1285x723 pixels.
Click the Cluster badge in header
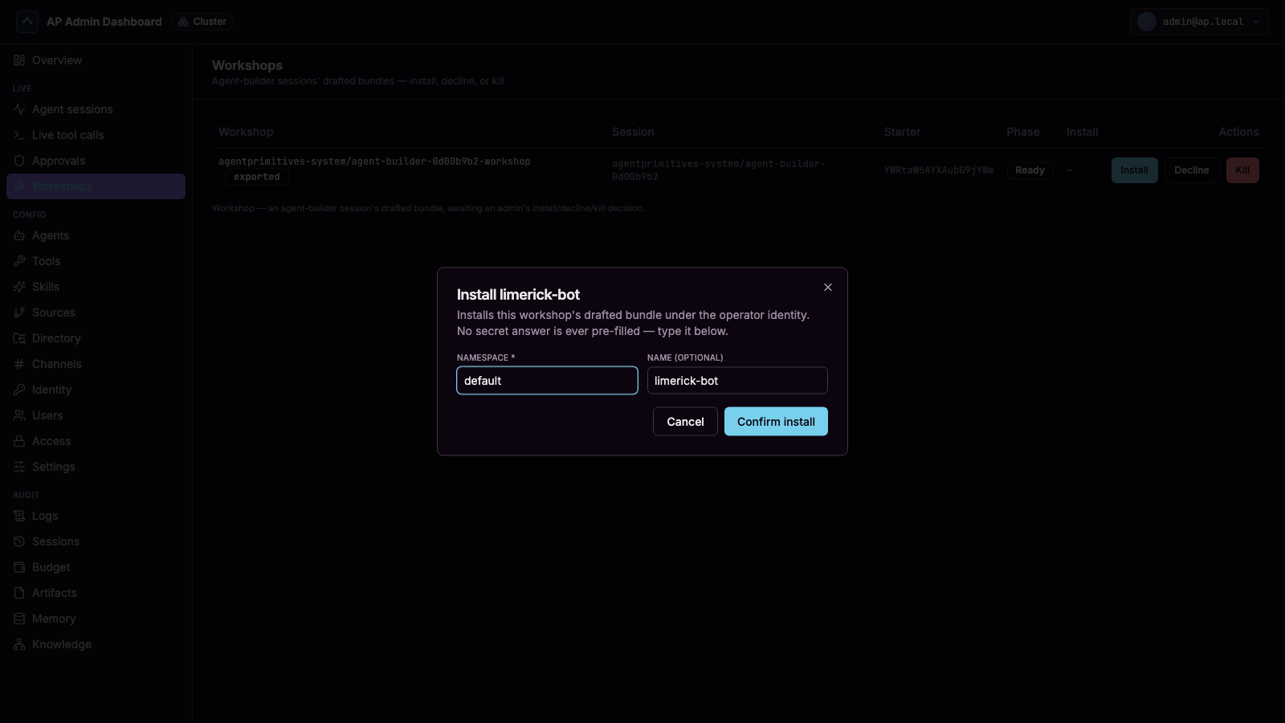[202, 22]
